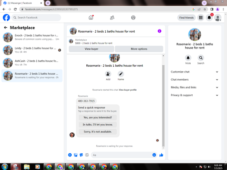
Task: Open the purple conversation information icon
Action: 159,31
